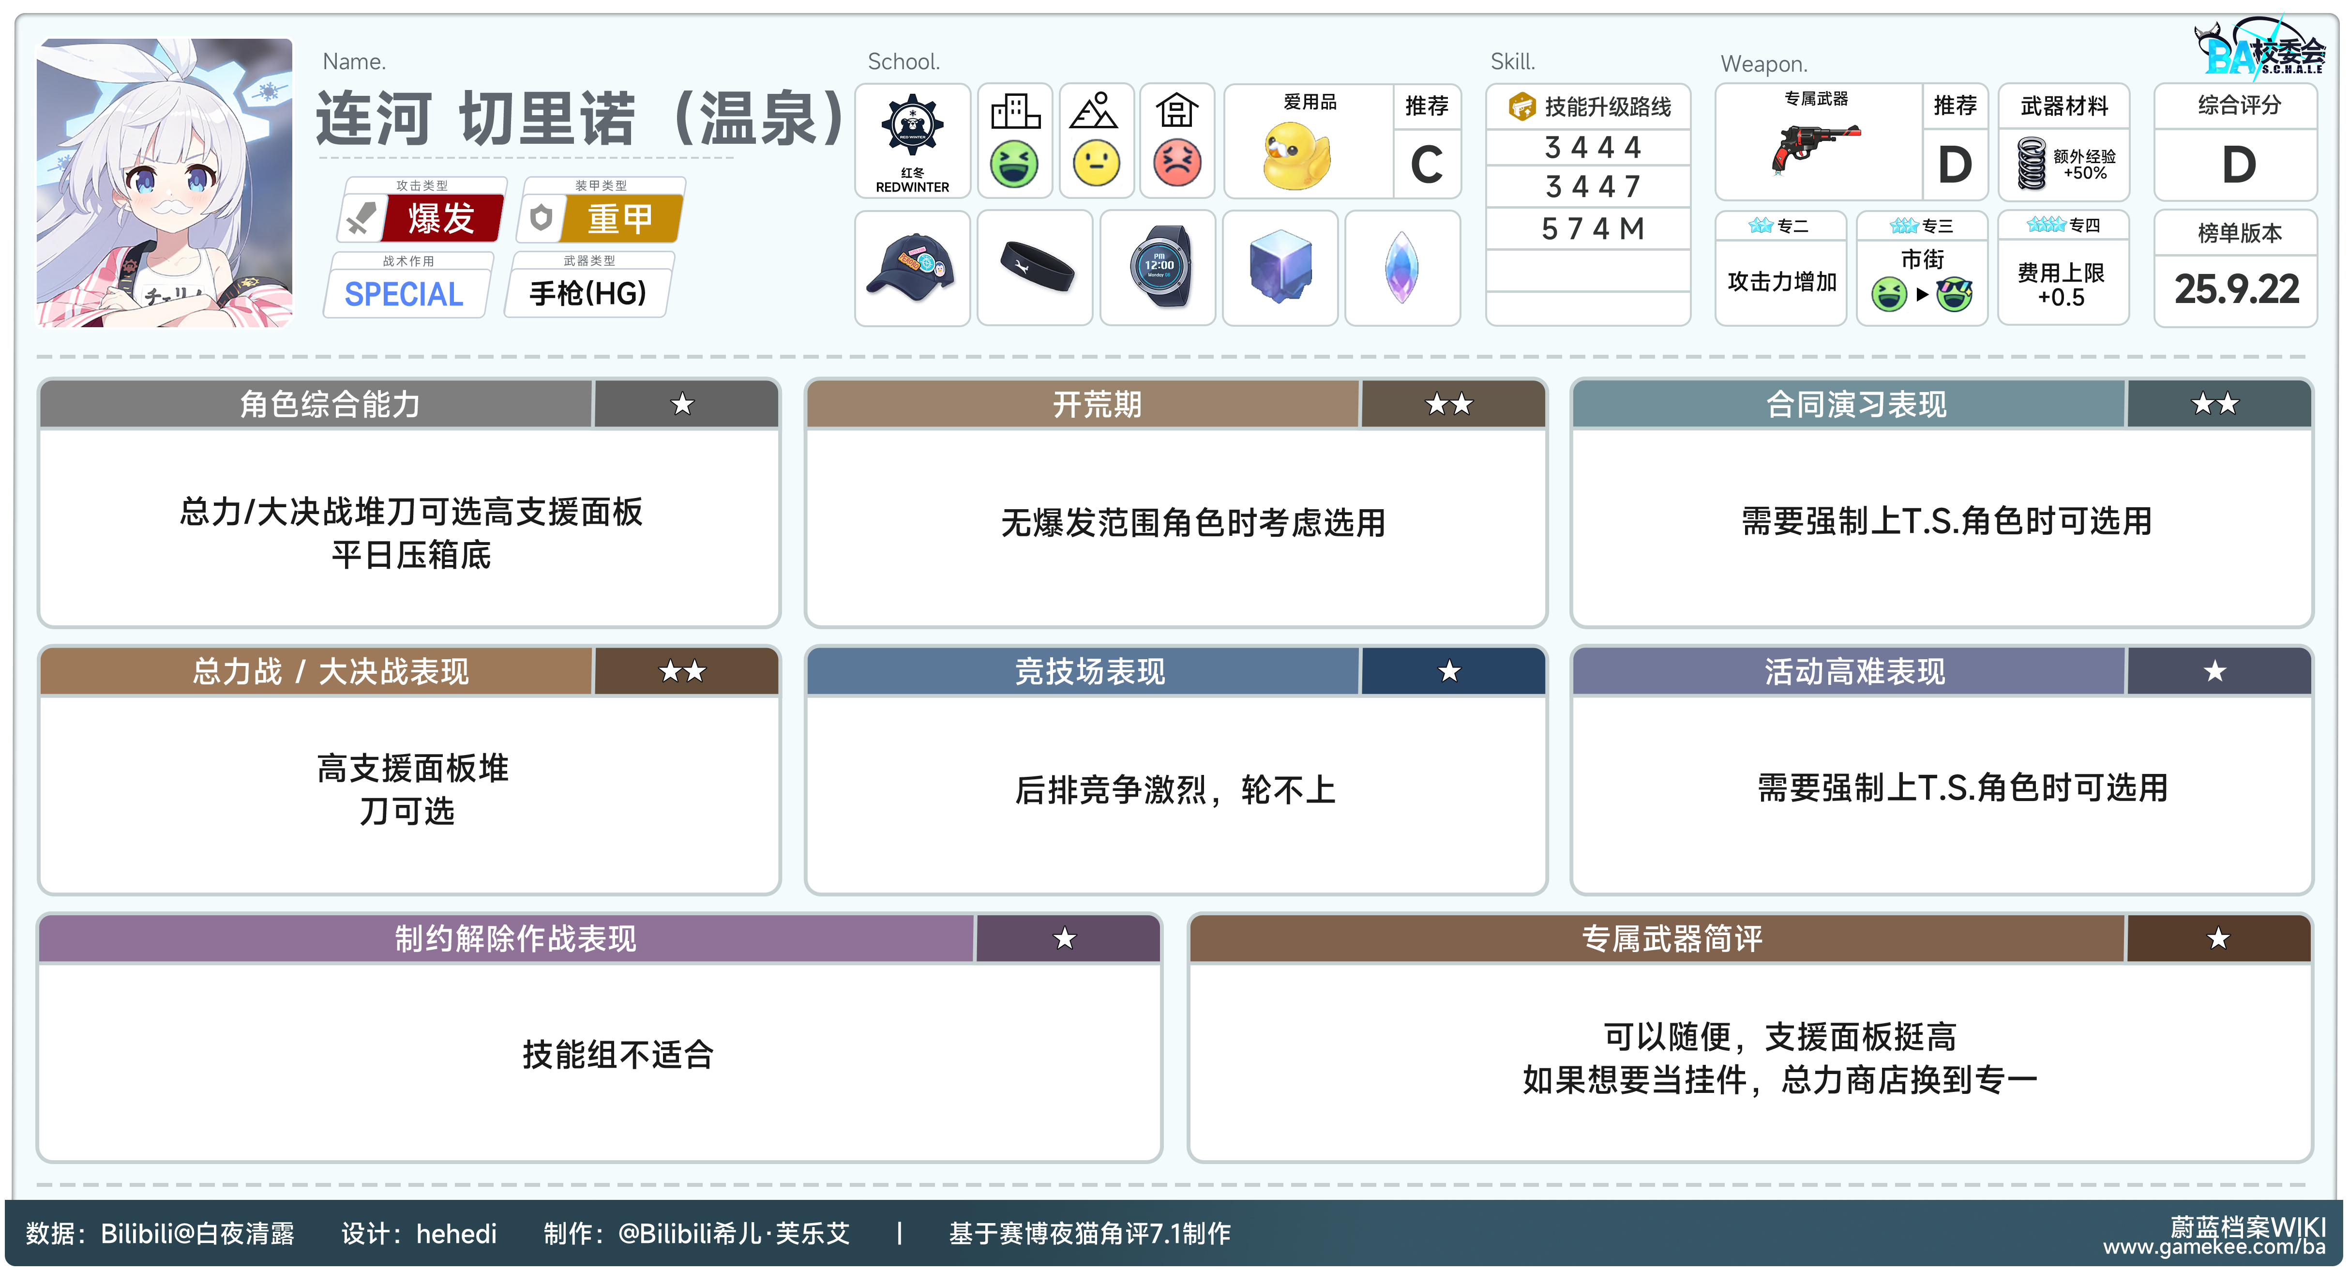This screenshot has width=2349, height=1272.
Task: Select the navy baseball cap equipment icon
Action: [911, 267]
